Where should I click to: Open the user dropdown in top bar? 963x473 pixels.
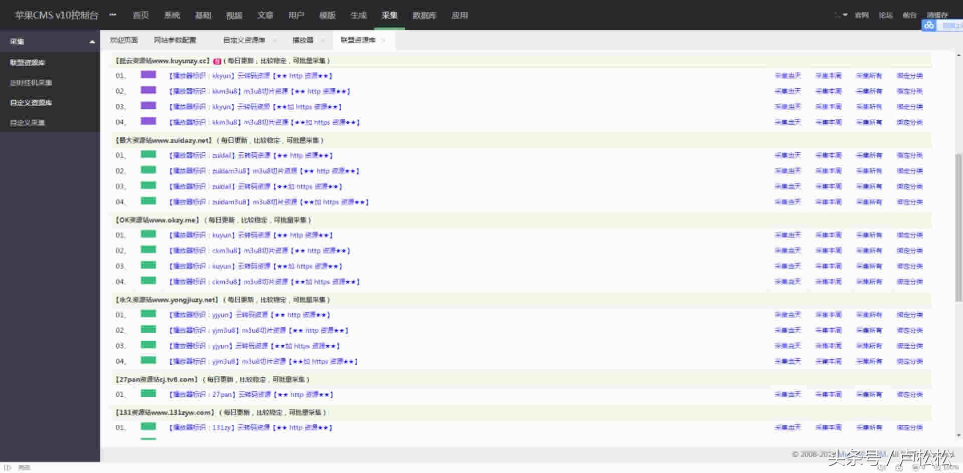point(841,15)
